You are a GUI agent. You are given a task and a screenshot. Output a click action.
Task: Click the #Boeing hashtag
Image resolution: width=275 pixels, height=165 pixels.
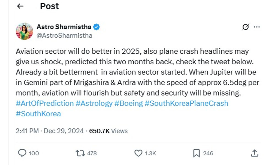coord(129,103)
